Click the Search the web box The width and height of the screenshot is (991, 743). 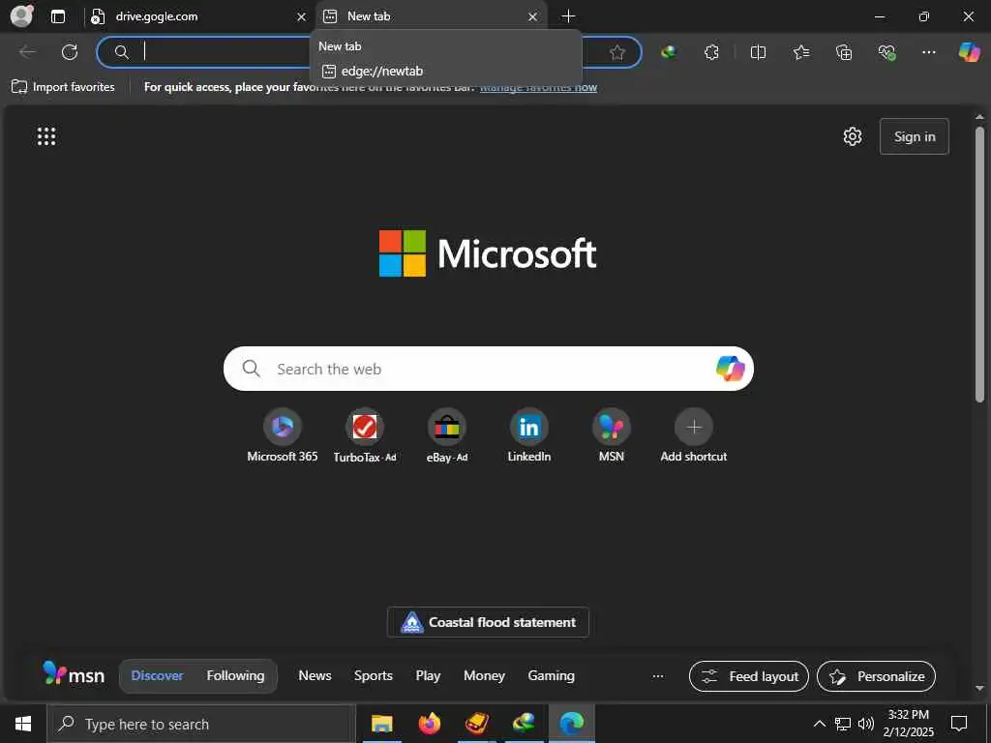[x=488, y=369]
